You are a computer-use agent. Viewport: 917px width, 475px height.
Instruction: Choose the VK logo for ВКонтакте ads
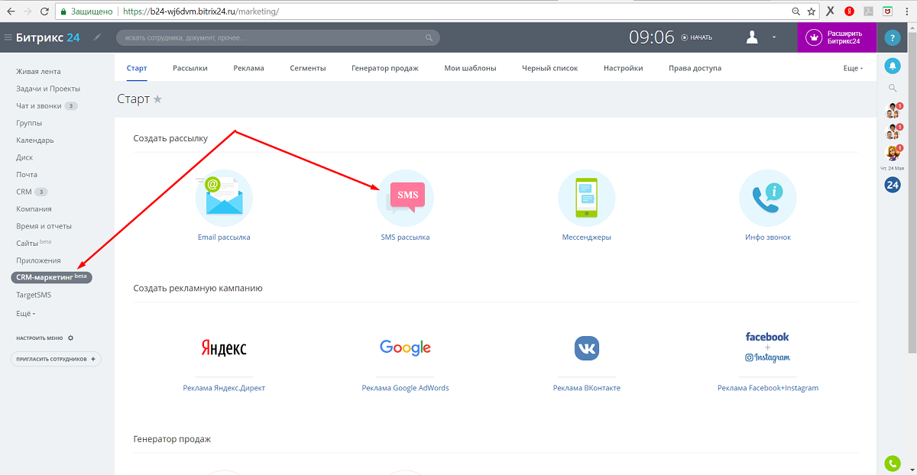click(587, 348)
